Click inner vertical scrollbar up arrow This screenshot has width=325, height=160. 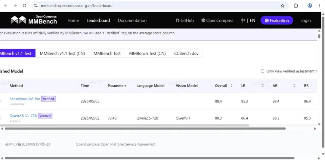pyautogui.click(x=319, y=31)
